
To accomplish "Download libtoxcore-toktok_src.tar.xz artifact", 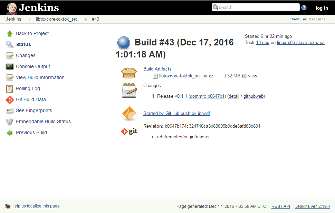I will [x=186, y=76].
